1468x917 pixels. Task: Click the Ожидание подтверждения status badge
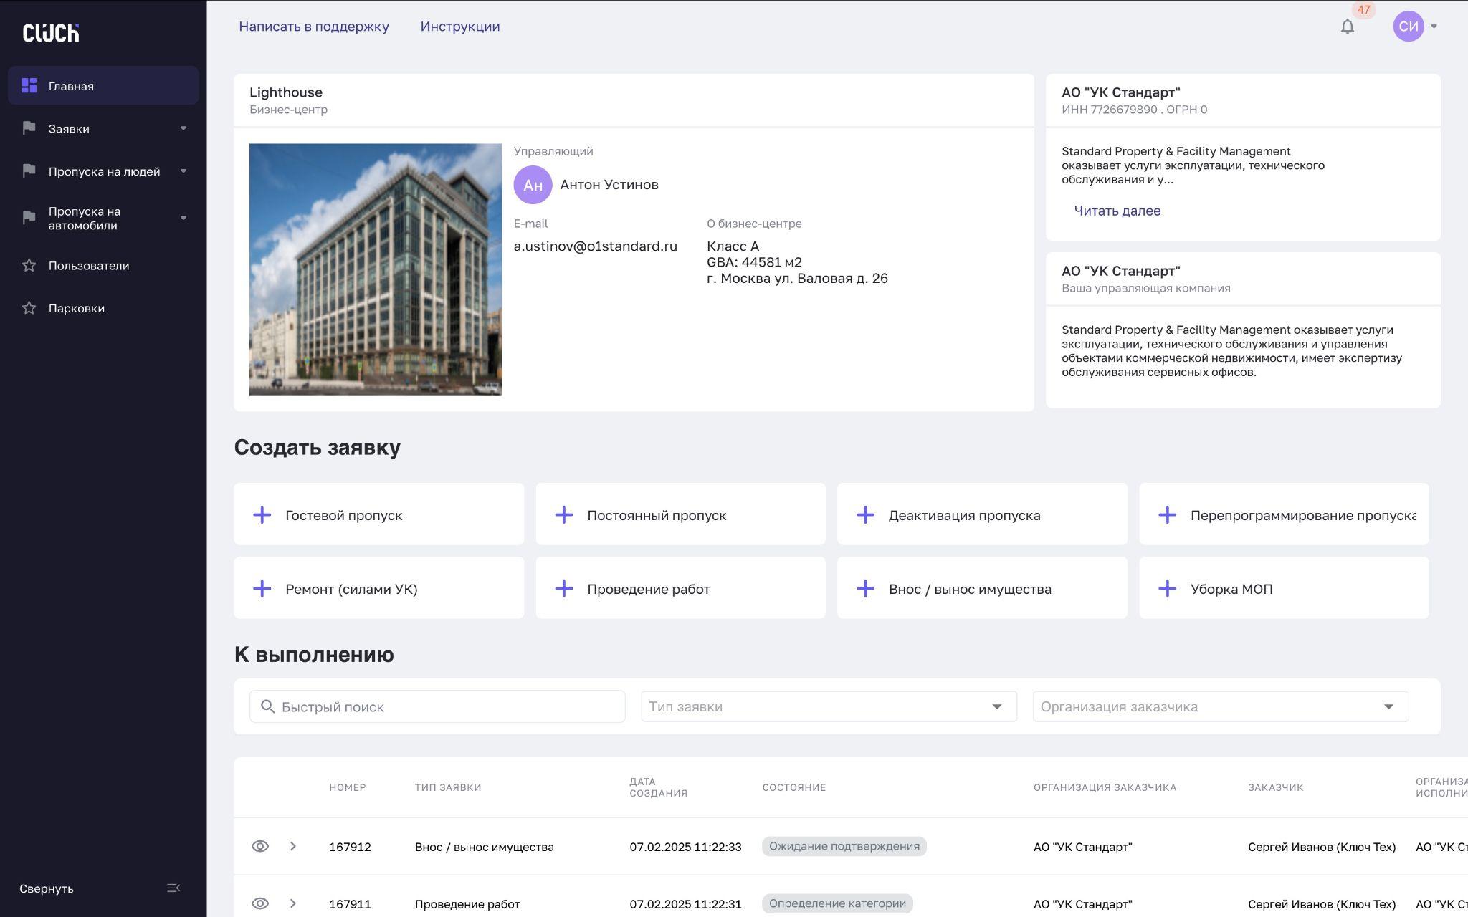[x=844, y=846]
